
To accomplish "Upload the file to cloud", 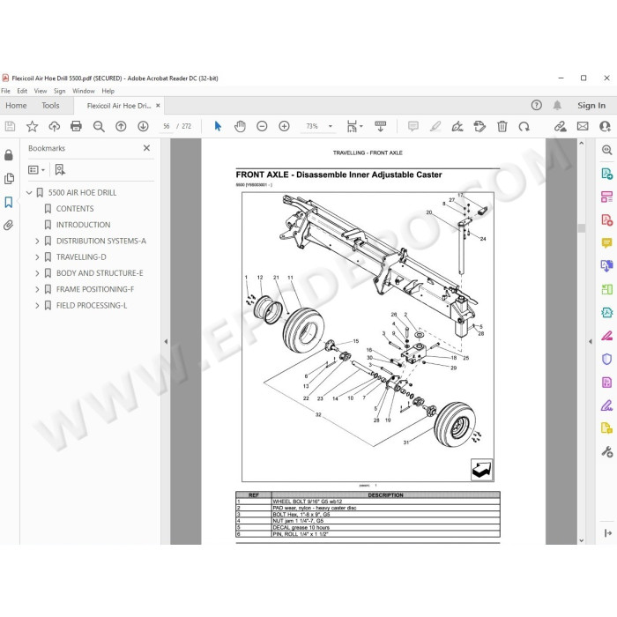I will (55, 126).
